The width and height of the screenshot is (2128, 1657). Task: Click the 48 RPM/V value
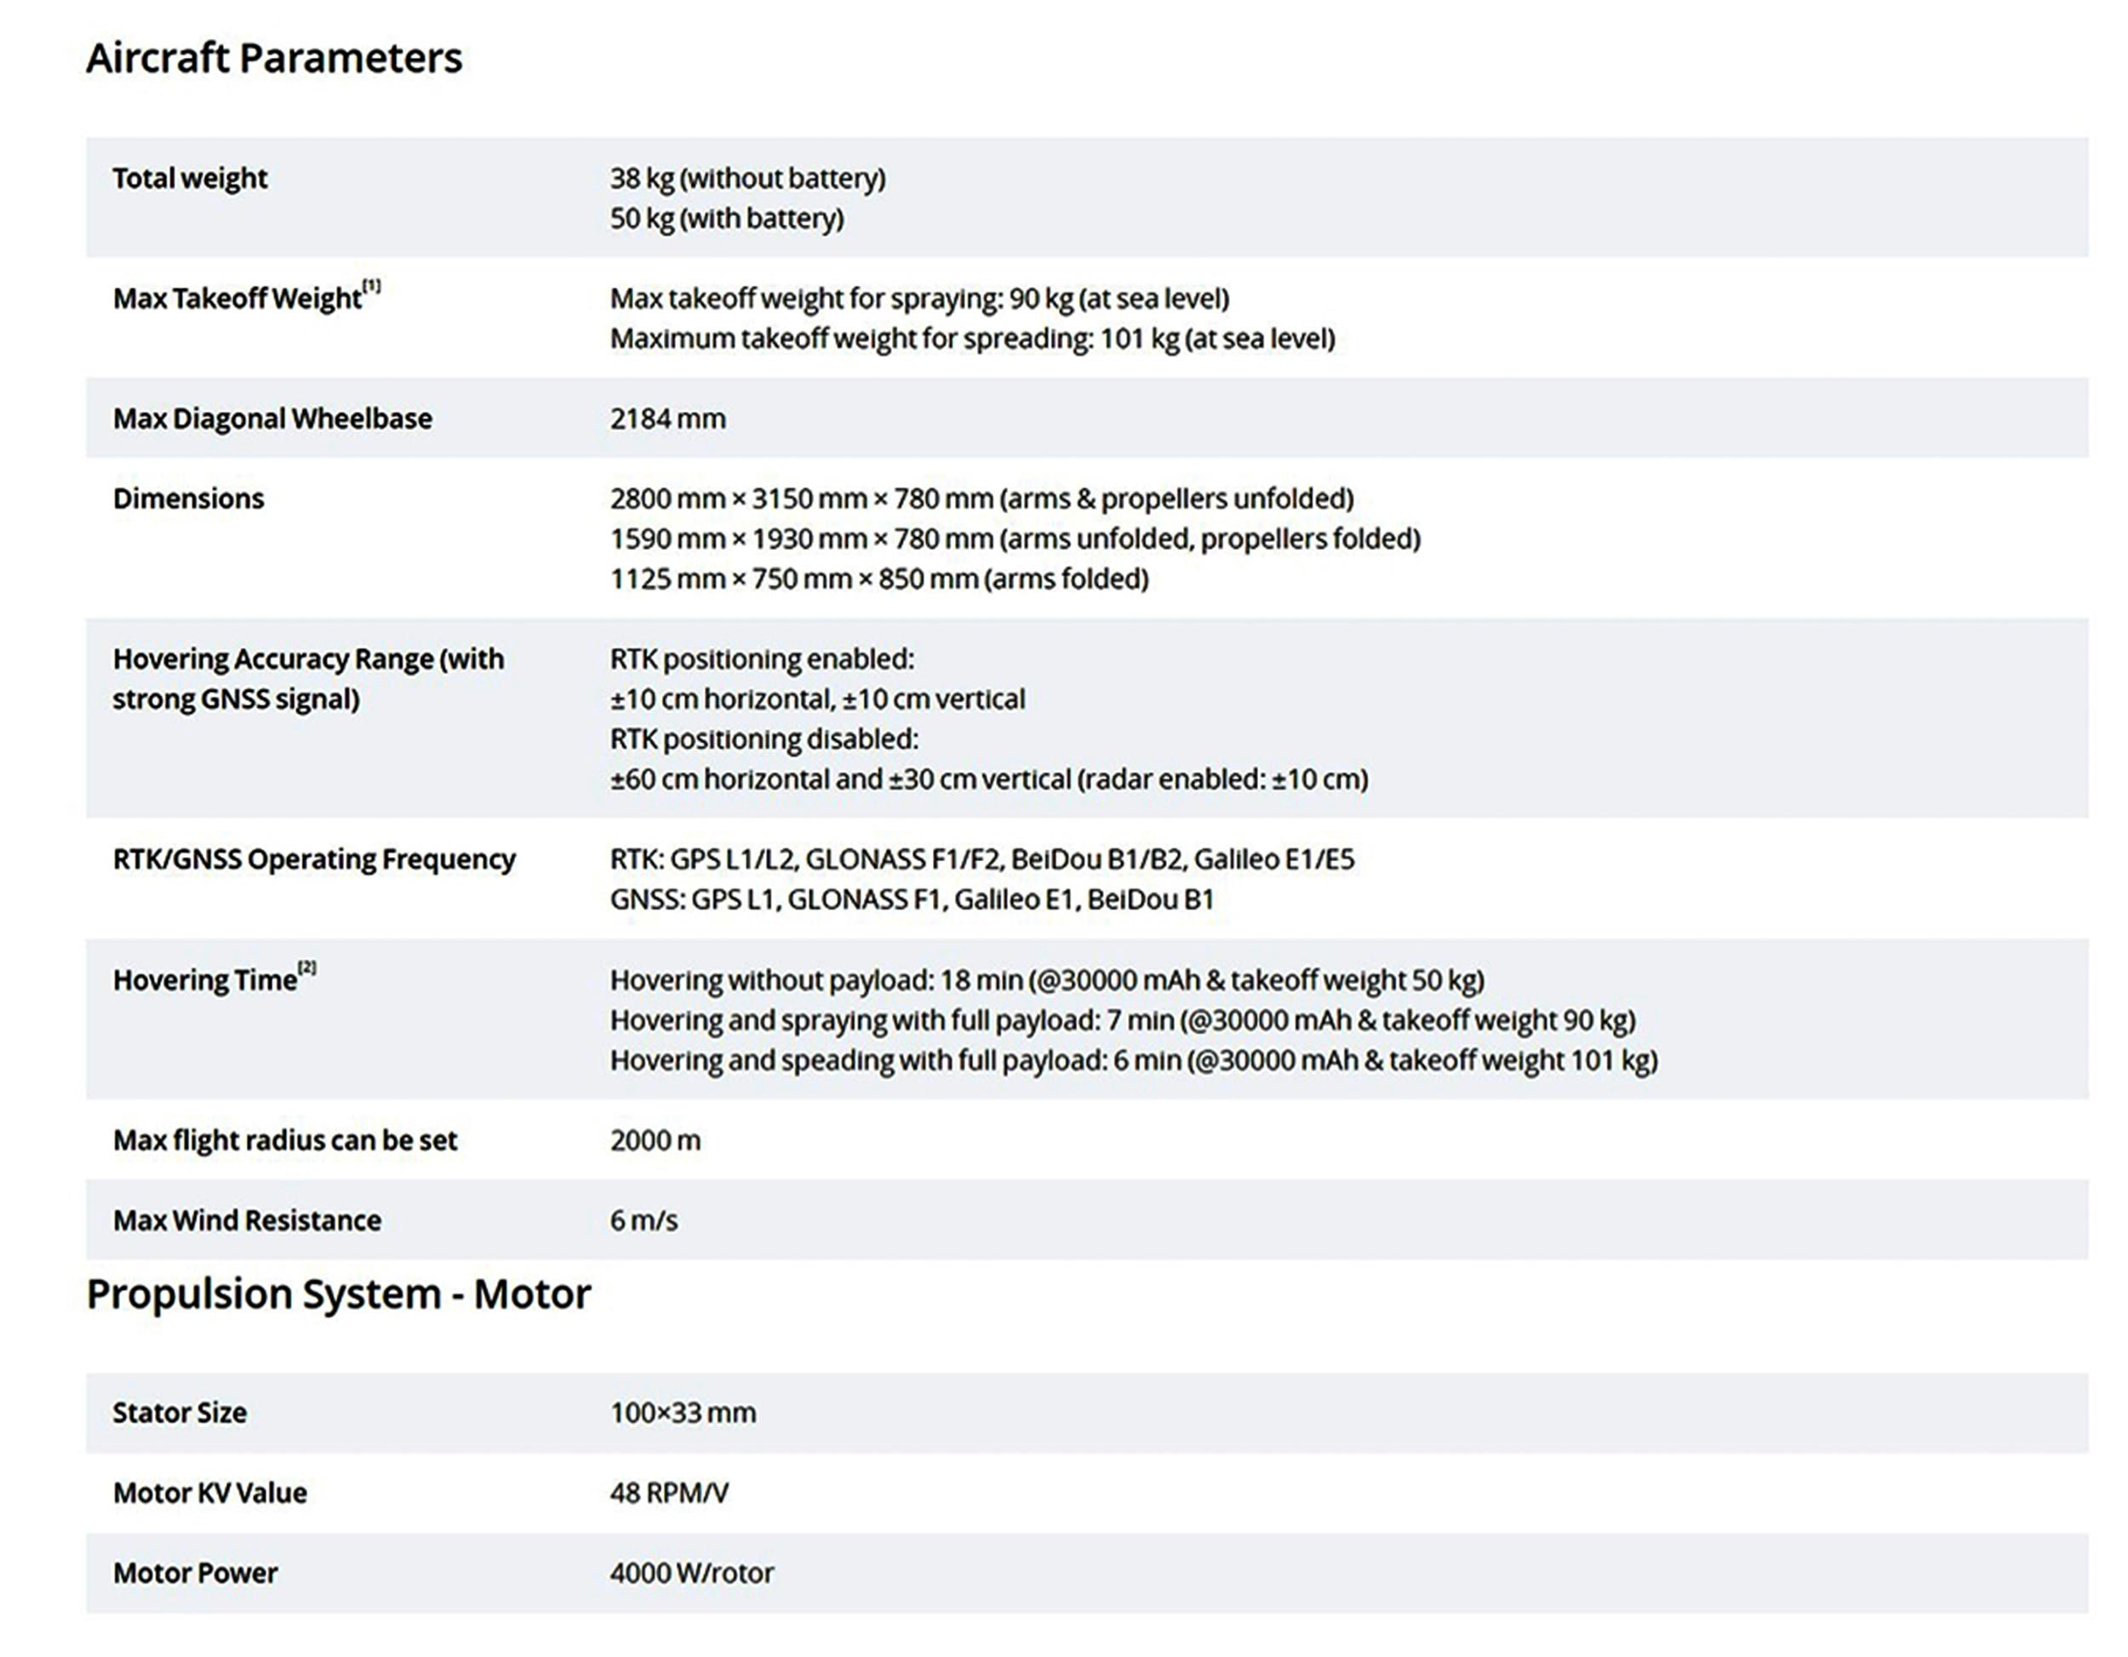point(668,1494)
